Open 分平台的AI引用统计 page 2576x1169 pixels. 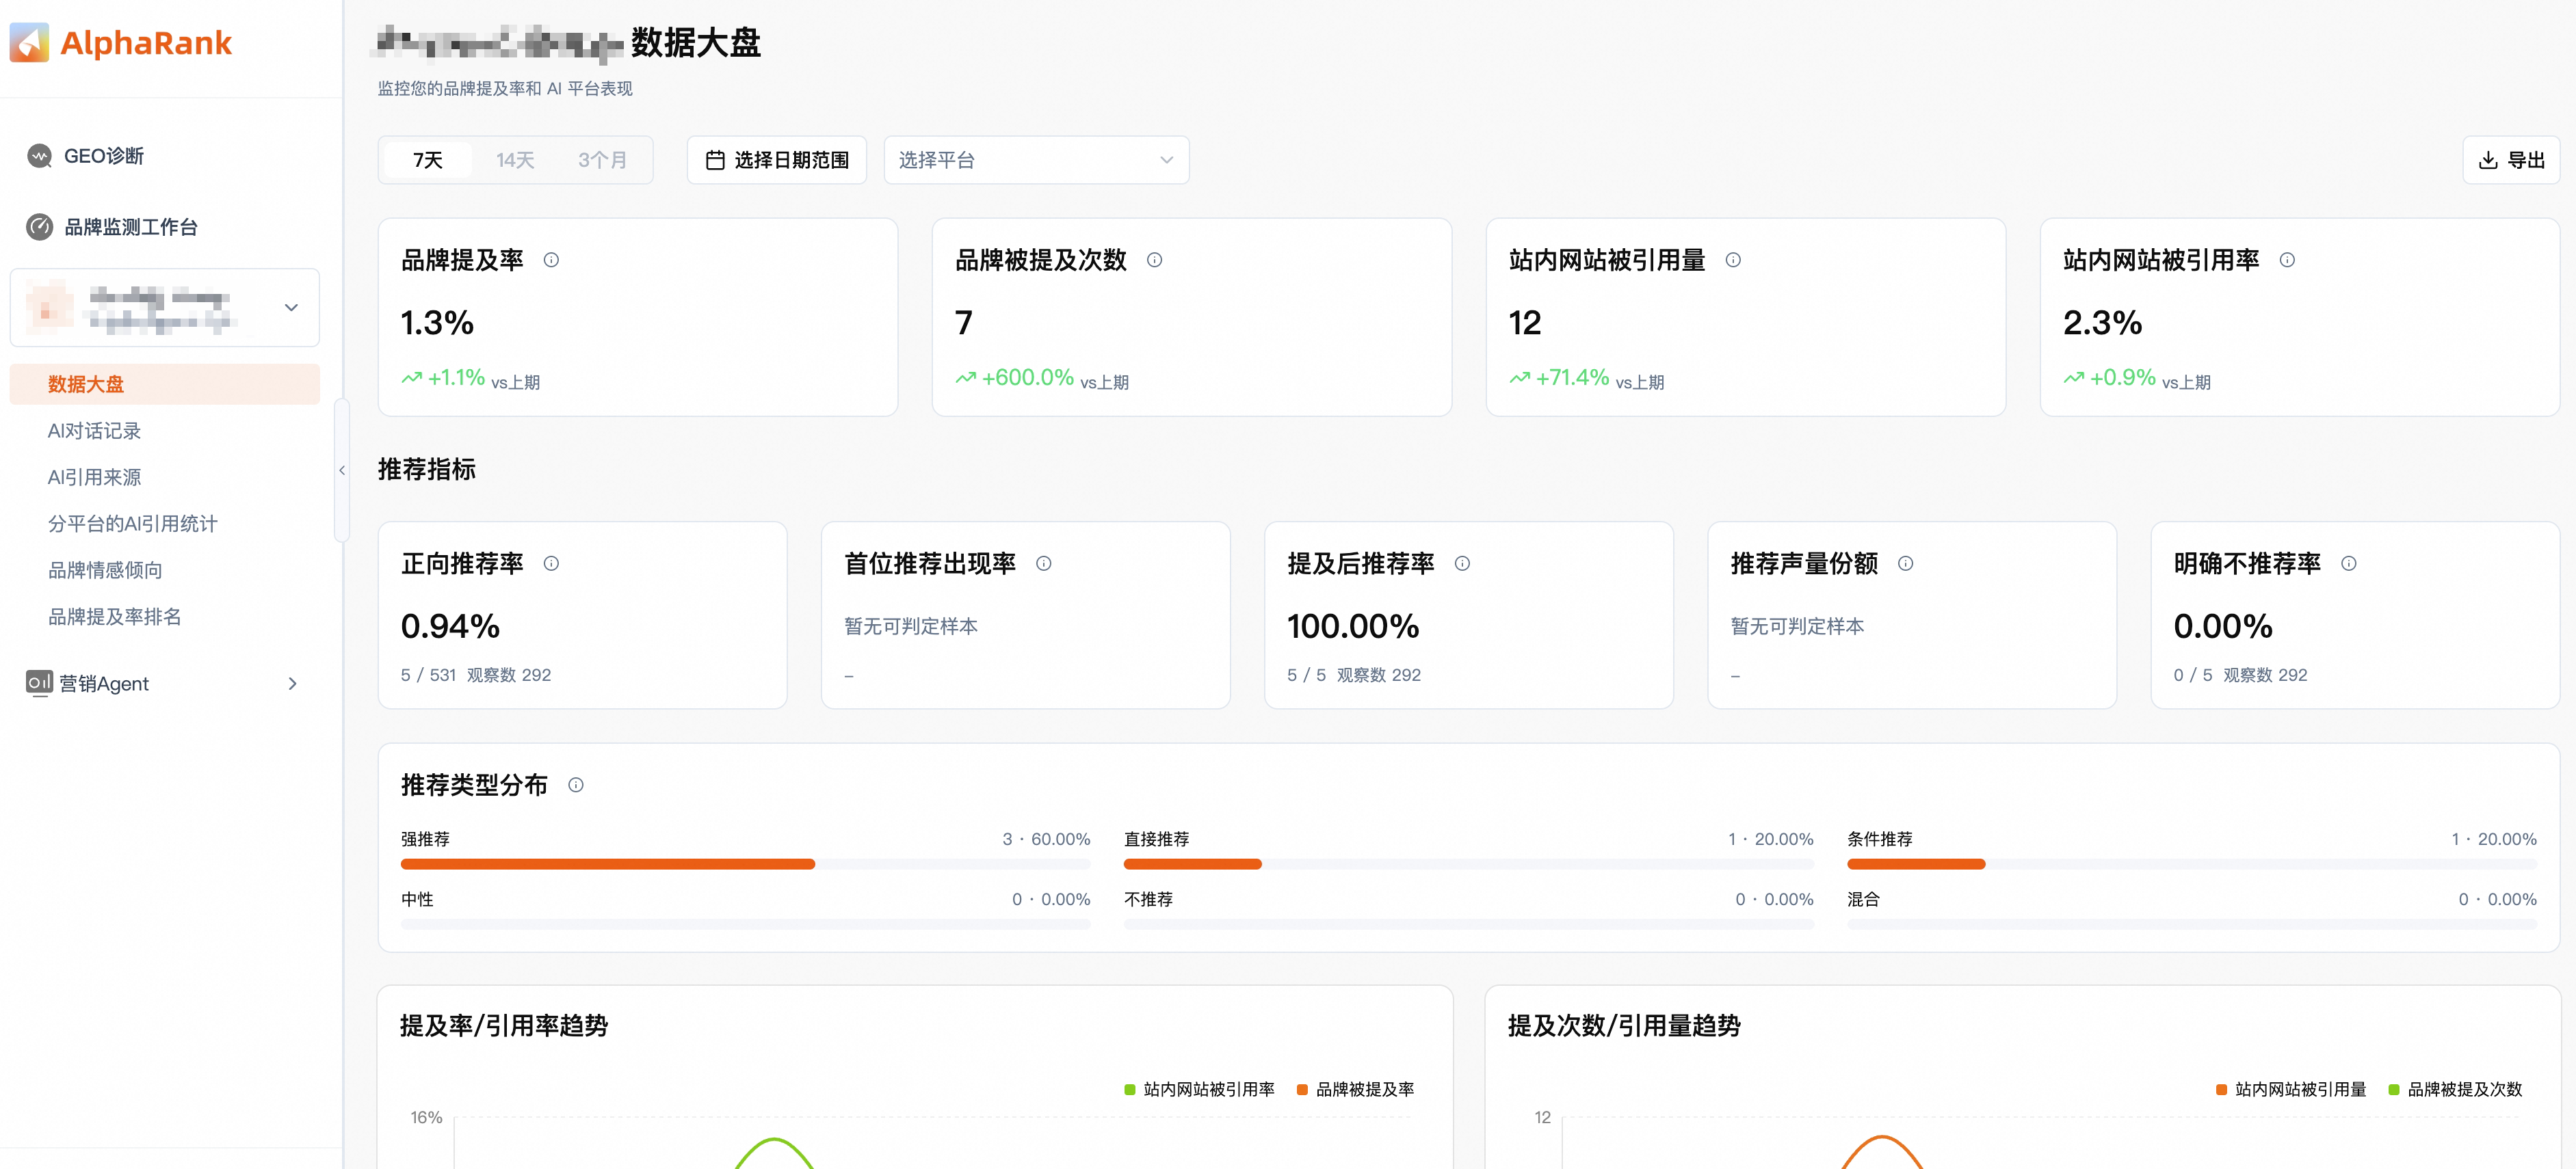[132, 524]
